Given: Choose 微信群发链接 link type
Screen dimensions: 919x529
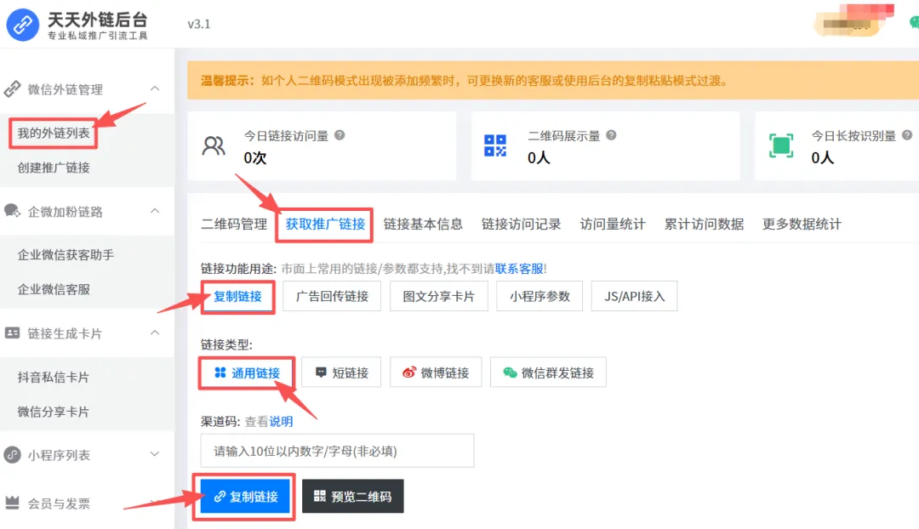Looking at the screenshot, I should (549, 373).
